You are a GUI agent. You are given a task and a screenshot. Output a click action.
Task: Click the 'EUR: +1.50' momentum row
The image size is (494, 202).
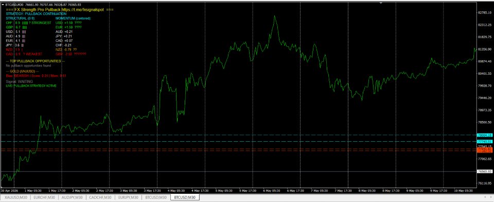coord(68,27)
